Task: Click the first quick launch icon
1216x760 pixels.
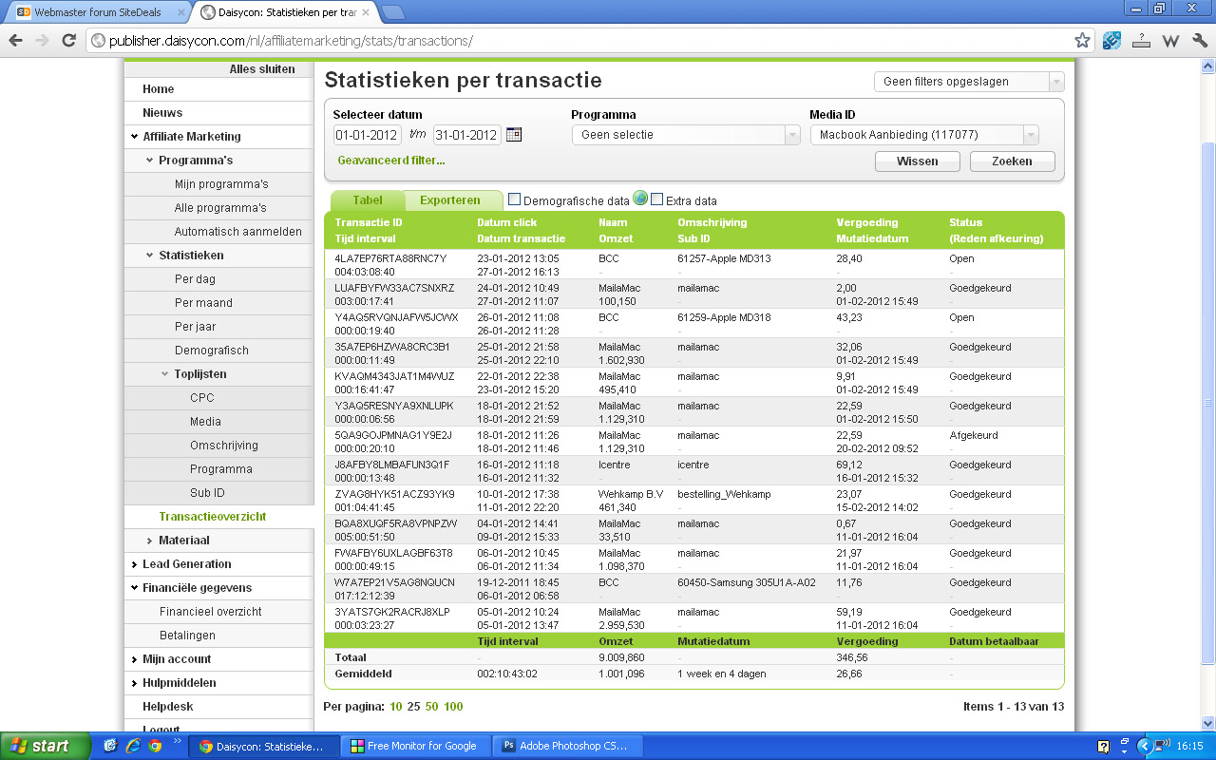Action: pos(110,746)
